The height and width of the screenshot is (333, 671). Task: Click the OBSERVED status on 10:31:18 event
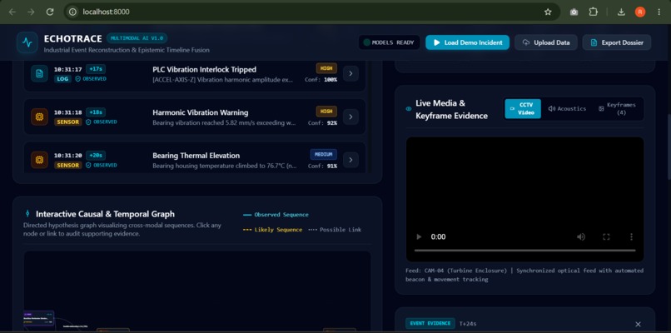tap(101, 122)
